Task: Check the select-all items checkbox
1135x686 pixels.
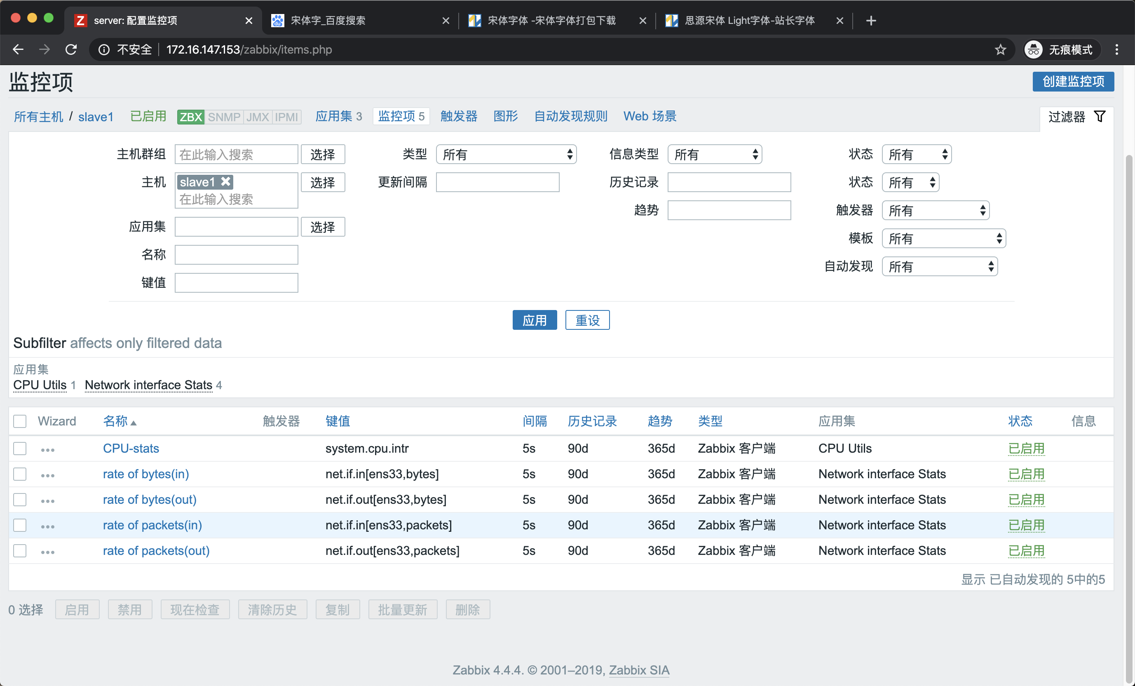Action: [20, 421]
